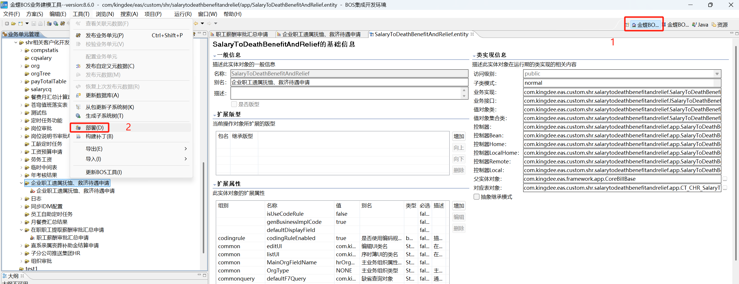Click the back navigation arrow icon
Viewport: 739px width, 284px height.
(x=196, y=23)
